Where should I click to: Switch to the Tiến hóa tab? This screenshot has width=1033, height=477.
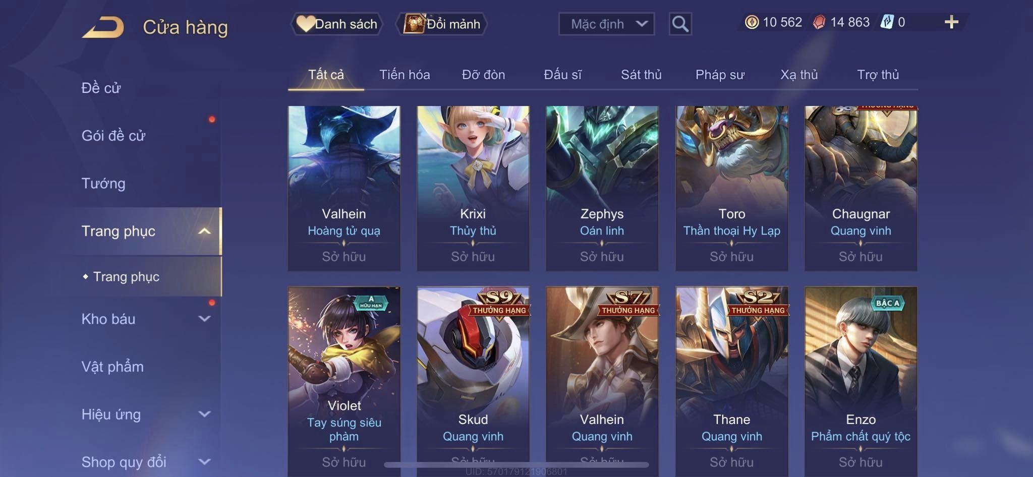click(x=405, y=75)
